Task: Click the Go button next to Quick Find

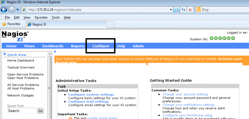Action: click(x=40, y=111)
